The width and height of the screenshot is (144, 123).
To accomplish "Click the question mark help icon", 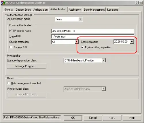I will (x=137, y=3).
